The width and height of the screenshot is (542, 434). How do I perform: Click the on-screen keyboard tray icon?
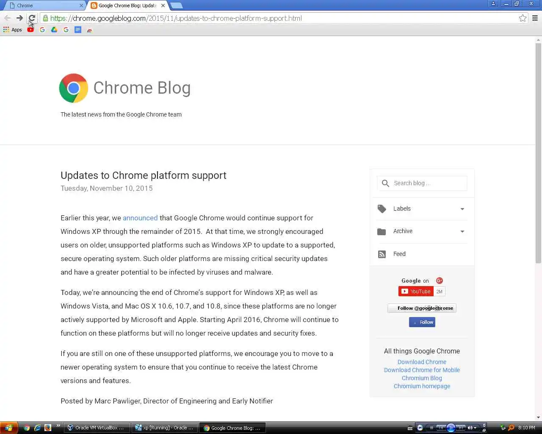(410, 428)
